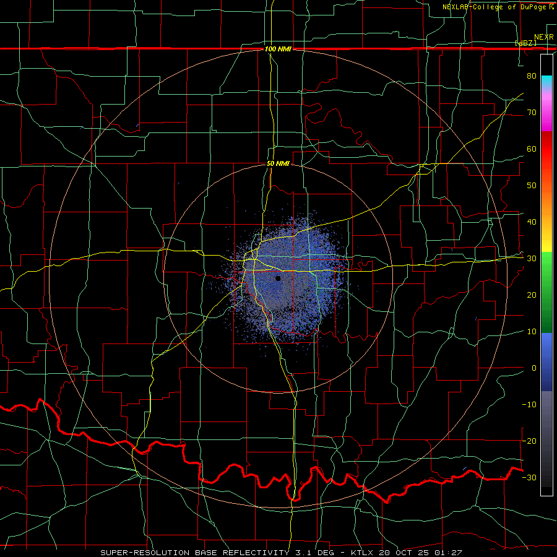
Task: Click the -10 value on the dBZ scale
Action: pyautogui.click(x=529, y=404)
